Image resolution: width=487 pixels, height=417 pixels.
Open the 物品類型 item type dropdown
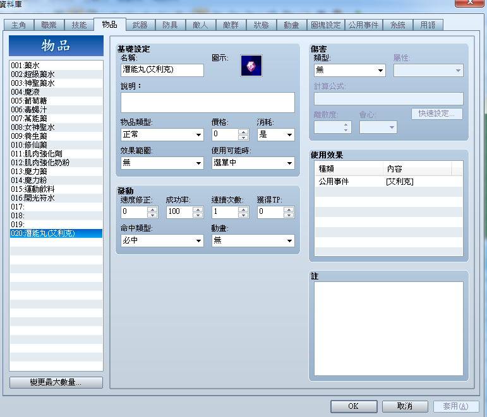(x=162, y=134)
